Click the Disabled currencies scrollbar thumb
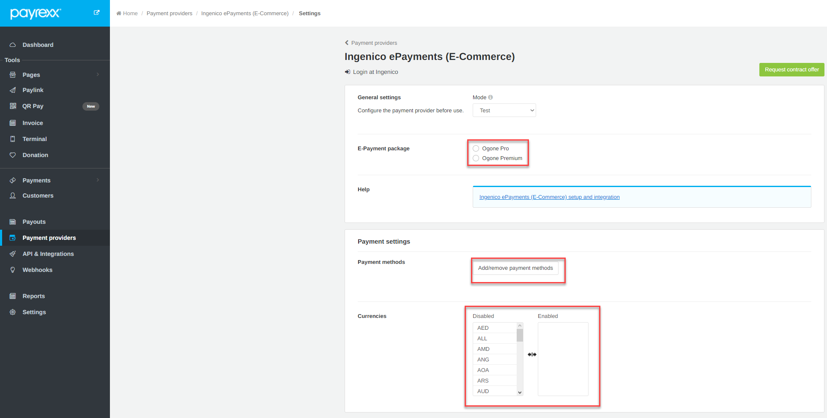Viewport: 827px width, 418px height. (520, 335)
